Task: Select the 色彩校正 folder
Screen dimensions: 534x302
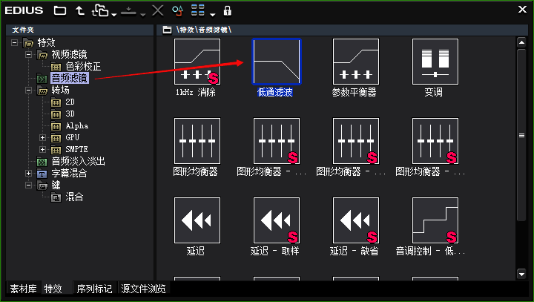Action: [83, 67]
